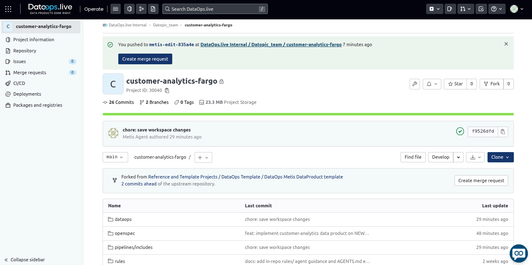Open snippets document icon in top bar
The image size is (532, 265).
click(153, 9)
